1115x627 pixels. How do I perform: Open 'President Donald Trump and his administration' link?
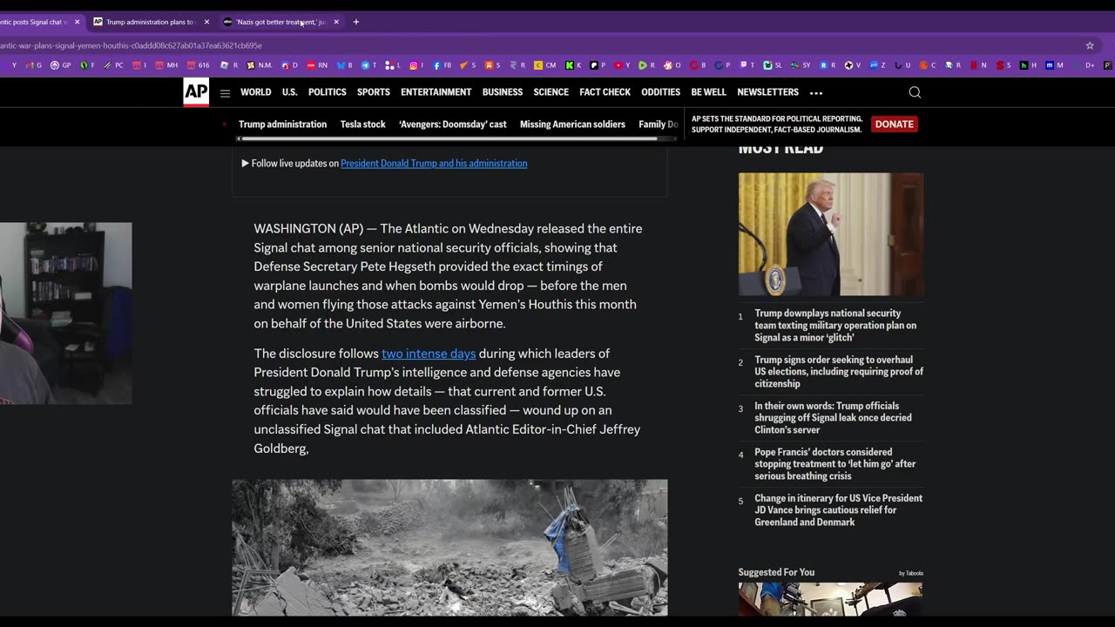click(x=434, y=163)
